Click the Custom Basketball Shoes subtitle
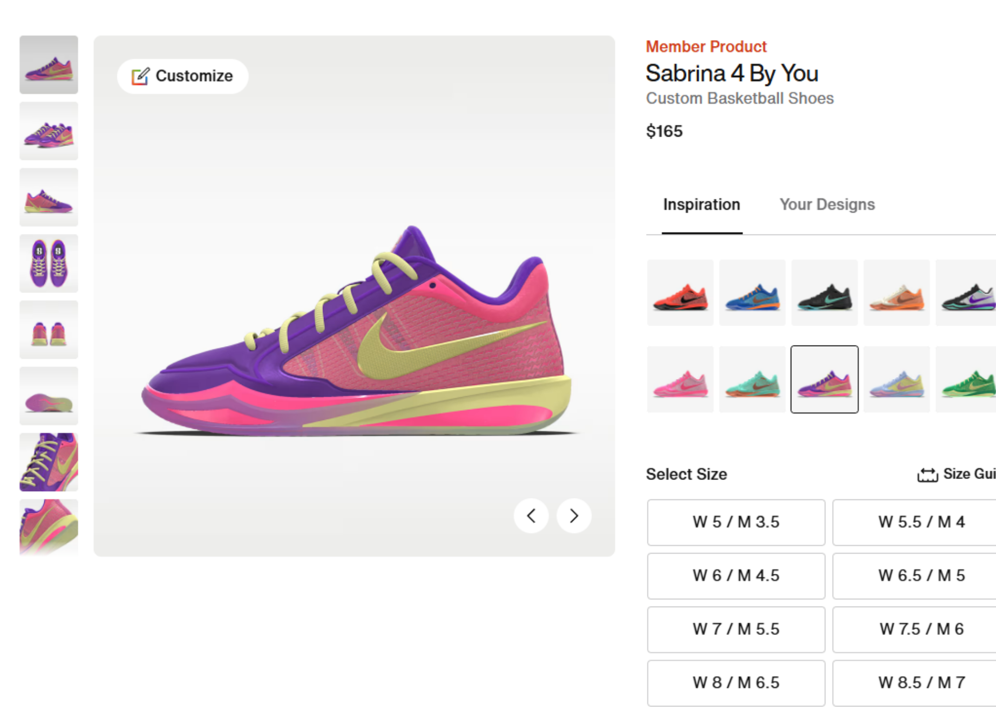This screenshot has height=707, width=996. coord(740,99)
